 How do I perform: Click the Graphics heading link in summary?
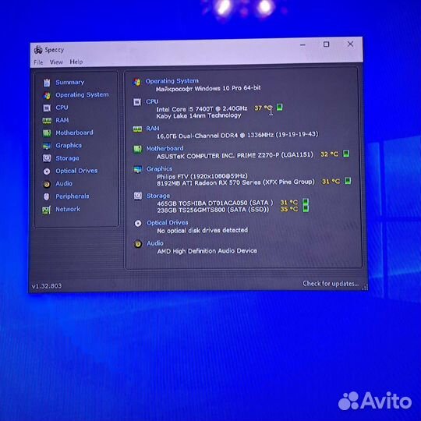tap(159, 169)
